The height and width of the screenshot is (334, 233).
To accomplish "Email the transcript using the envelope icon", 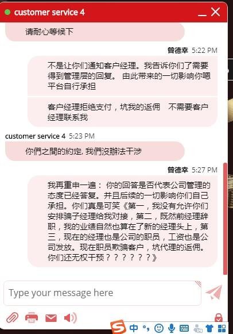I will (51, 318).
